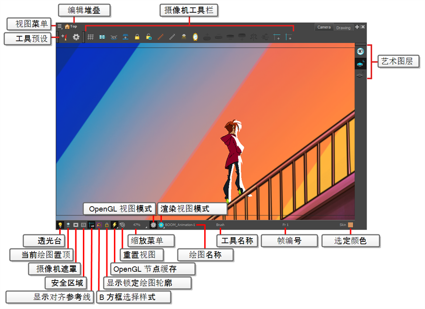425x309 pixels.
Task: Click the Skin selected color swatch
Action: pyautogui.click(x=351, y=225)
